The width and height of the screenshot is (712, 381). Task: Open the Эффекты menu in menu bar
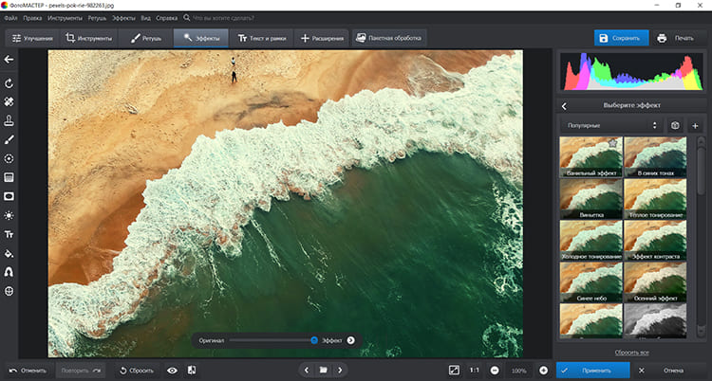coord(123,18)
